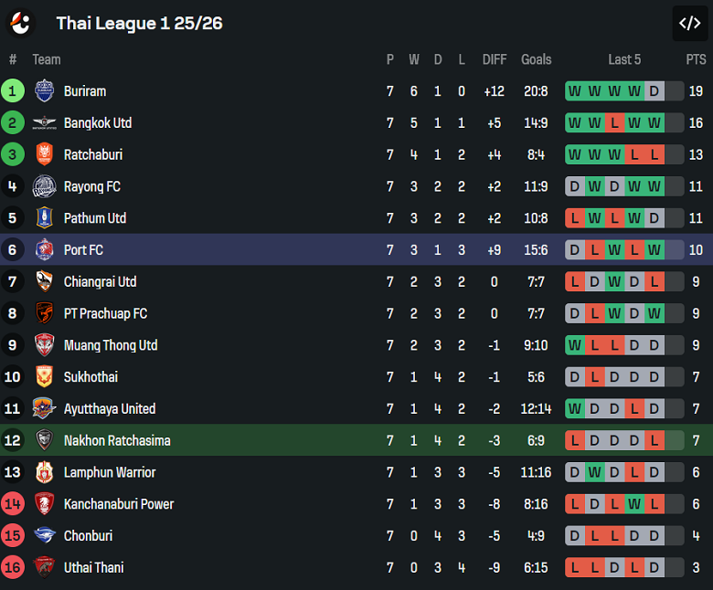Image resolution: width=713 pixels, height=590 pixels.
Task: Sort table by DIFF column header
Action: (x=494, y=59)
